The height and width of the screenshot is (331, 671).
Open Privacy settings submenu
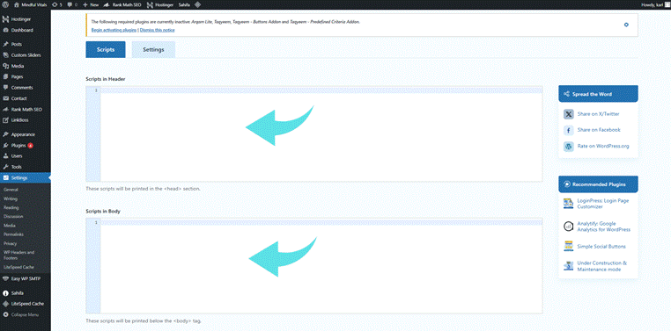[x=10, y=243]
